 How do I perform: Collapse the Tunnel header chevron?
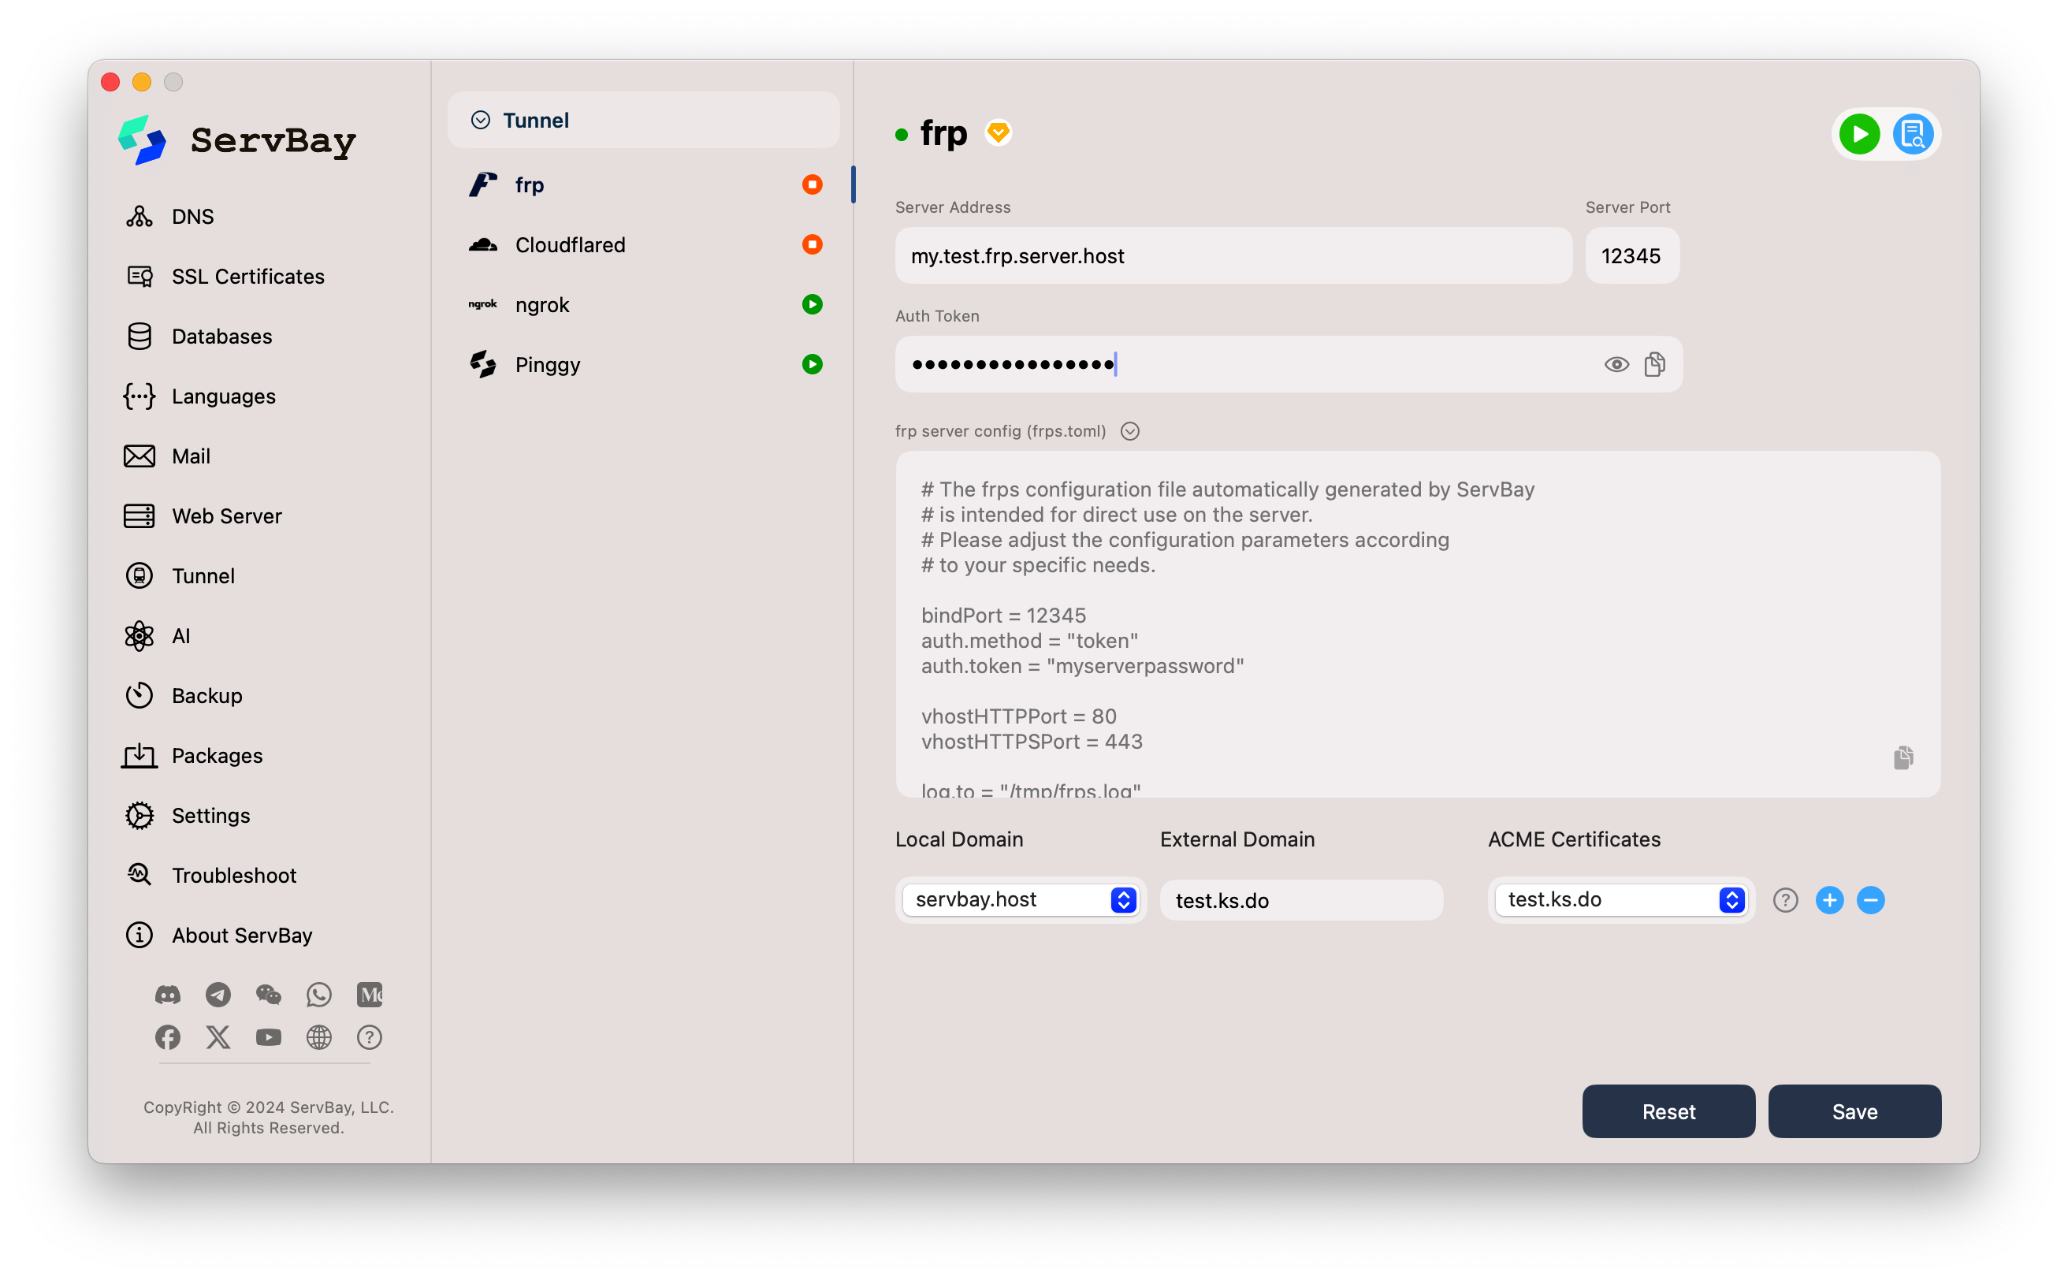coord(481,121)
